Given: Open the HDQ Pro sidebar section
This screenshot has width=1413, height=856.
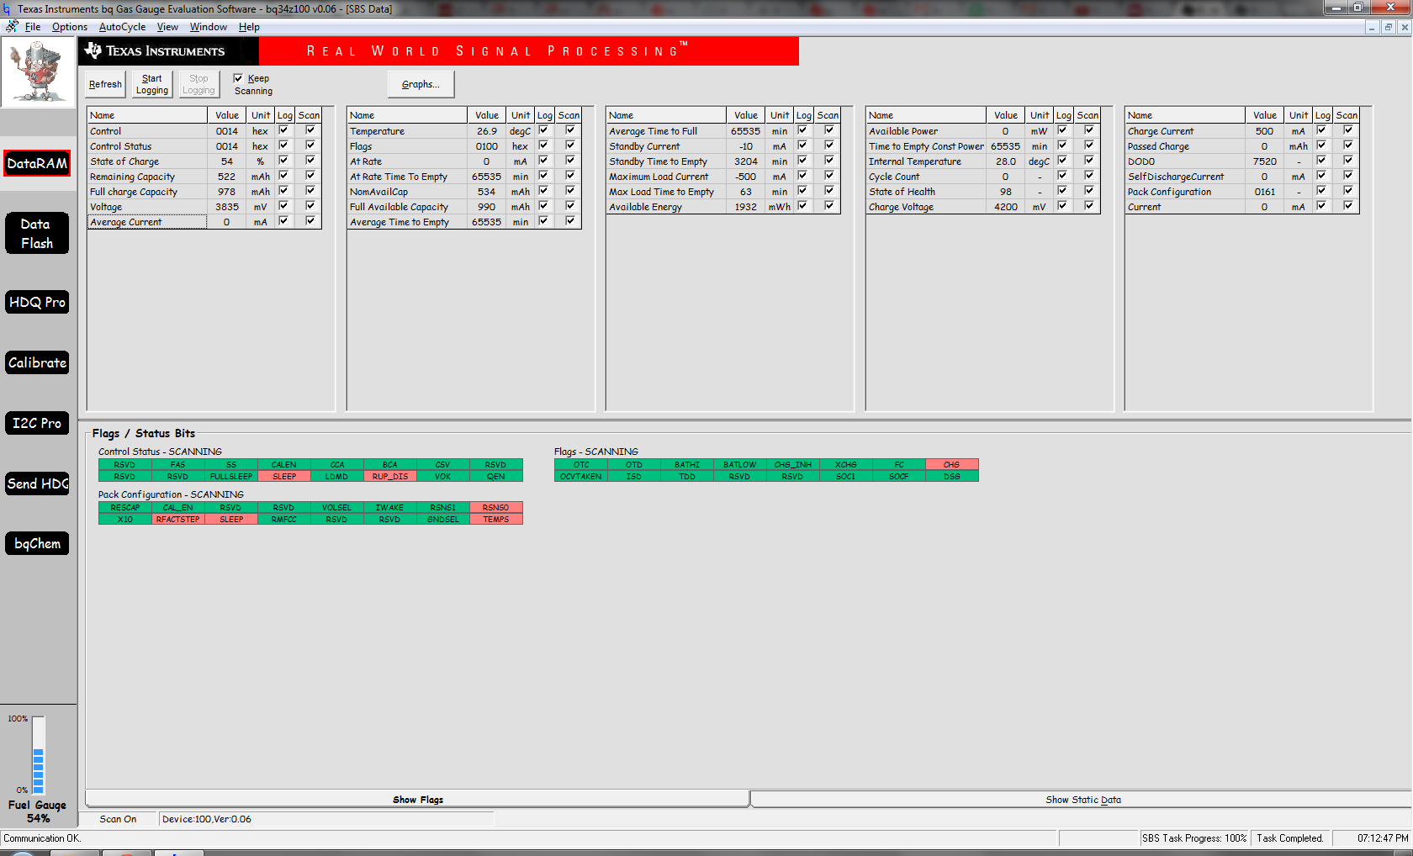Looking at the screenshot, I should pos(37,302).
